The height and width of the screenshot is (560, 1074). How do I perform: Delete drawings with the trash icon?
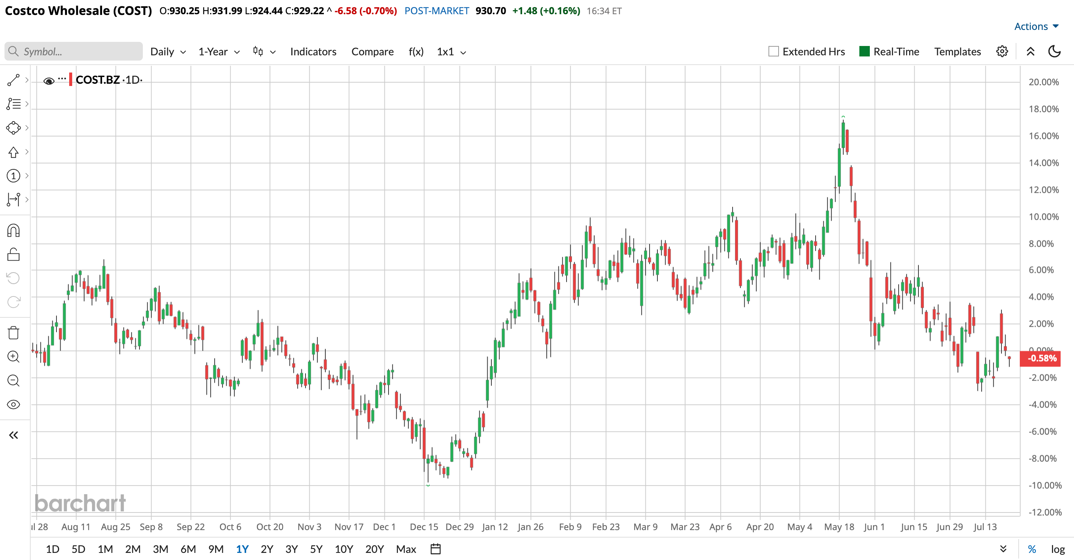pos(13,333)
